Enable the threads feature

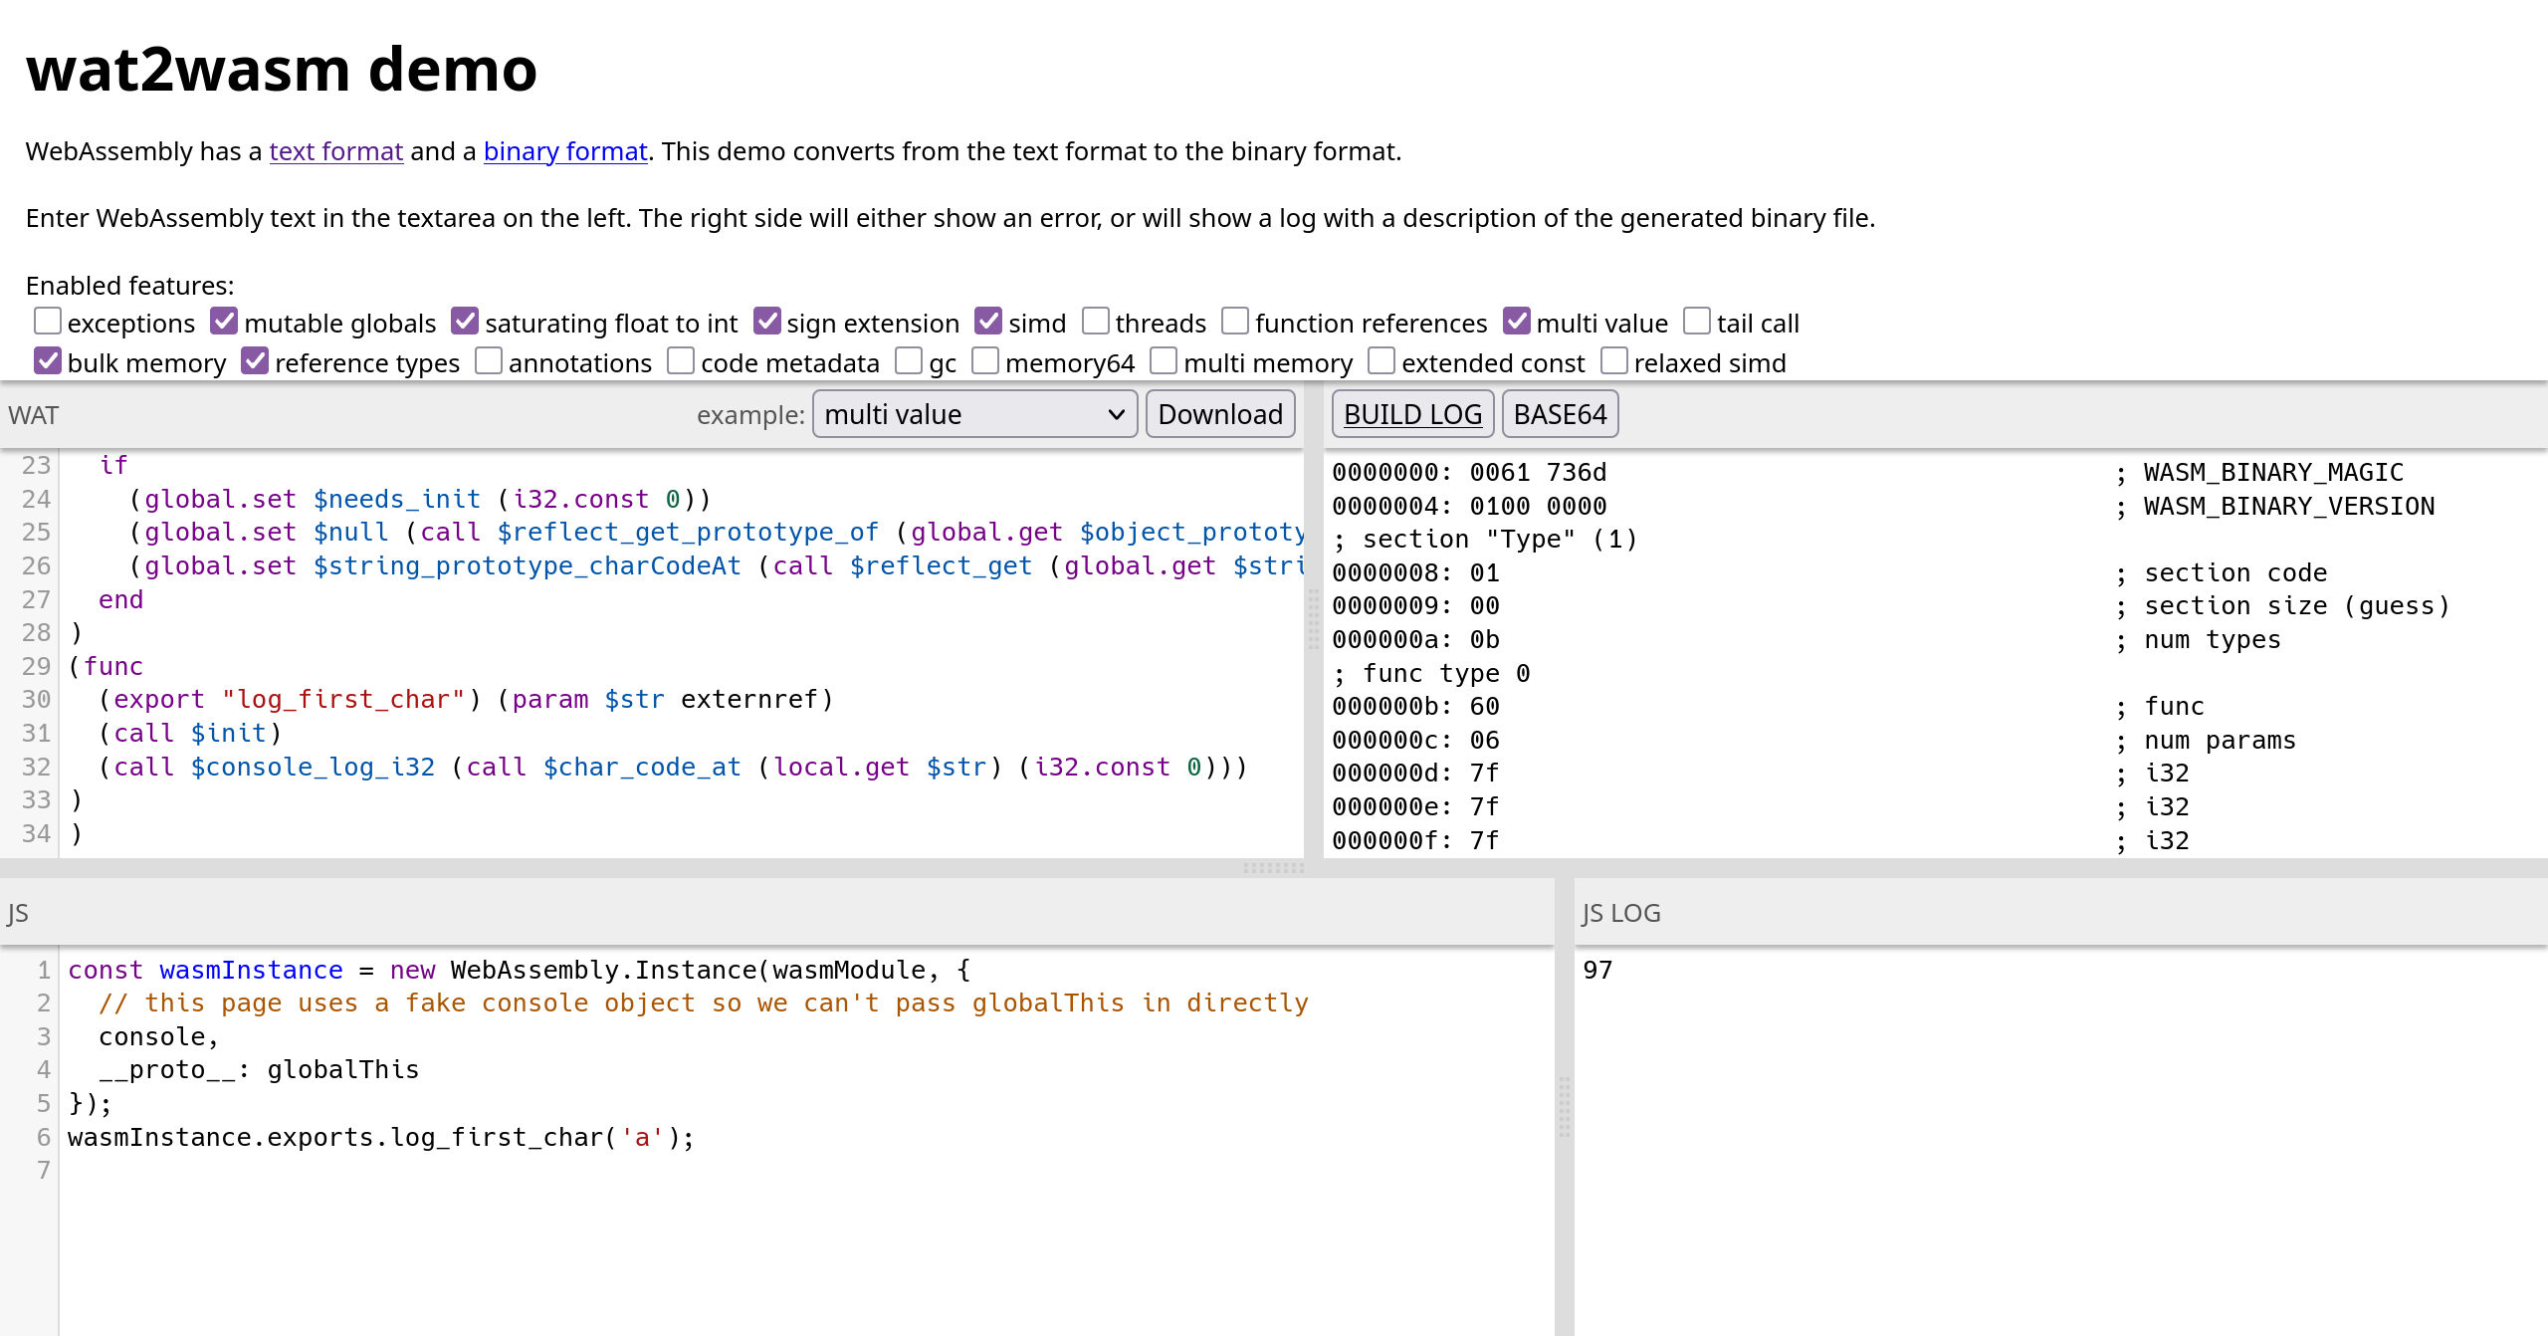coord(1095,322)
